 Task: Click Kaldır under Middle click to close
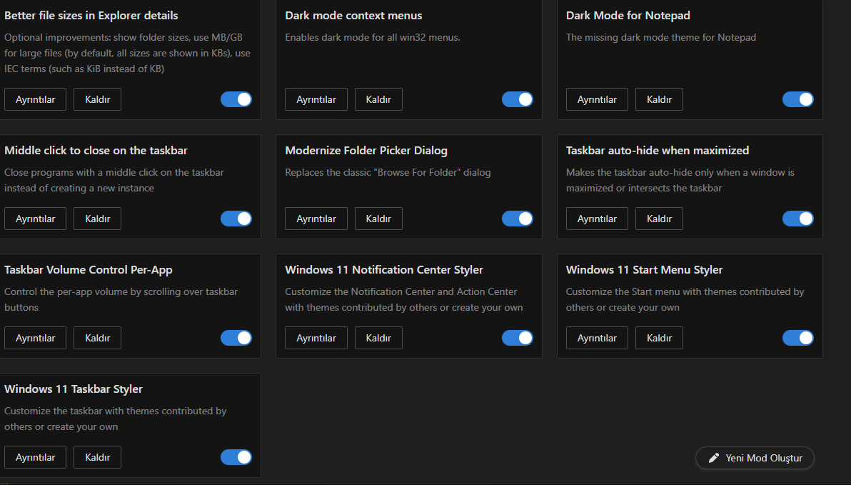point(98,219)
